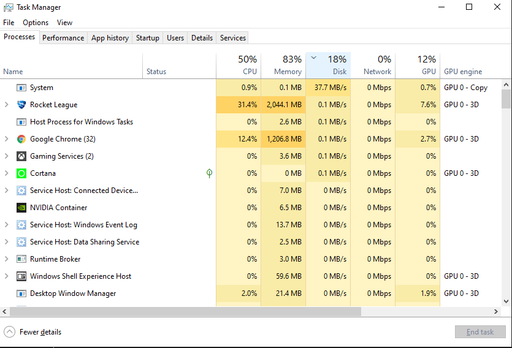Click the Service Host: Connected Device gear icon

[x=21, y=191]
